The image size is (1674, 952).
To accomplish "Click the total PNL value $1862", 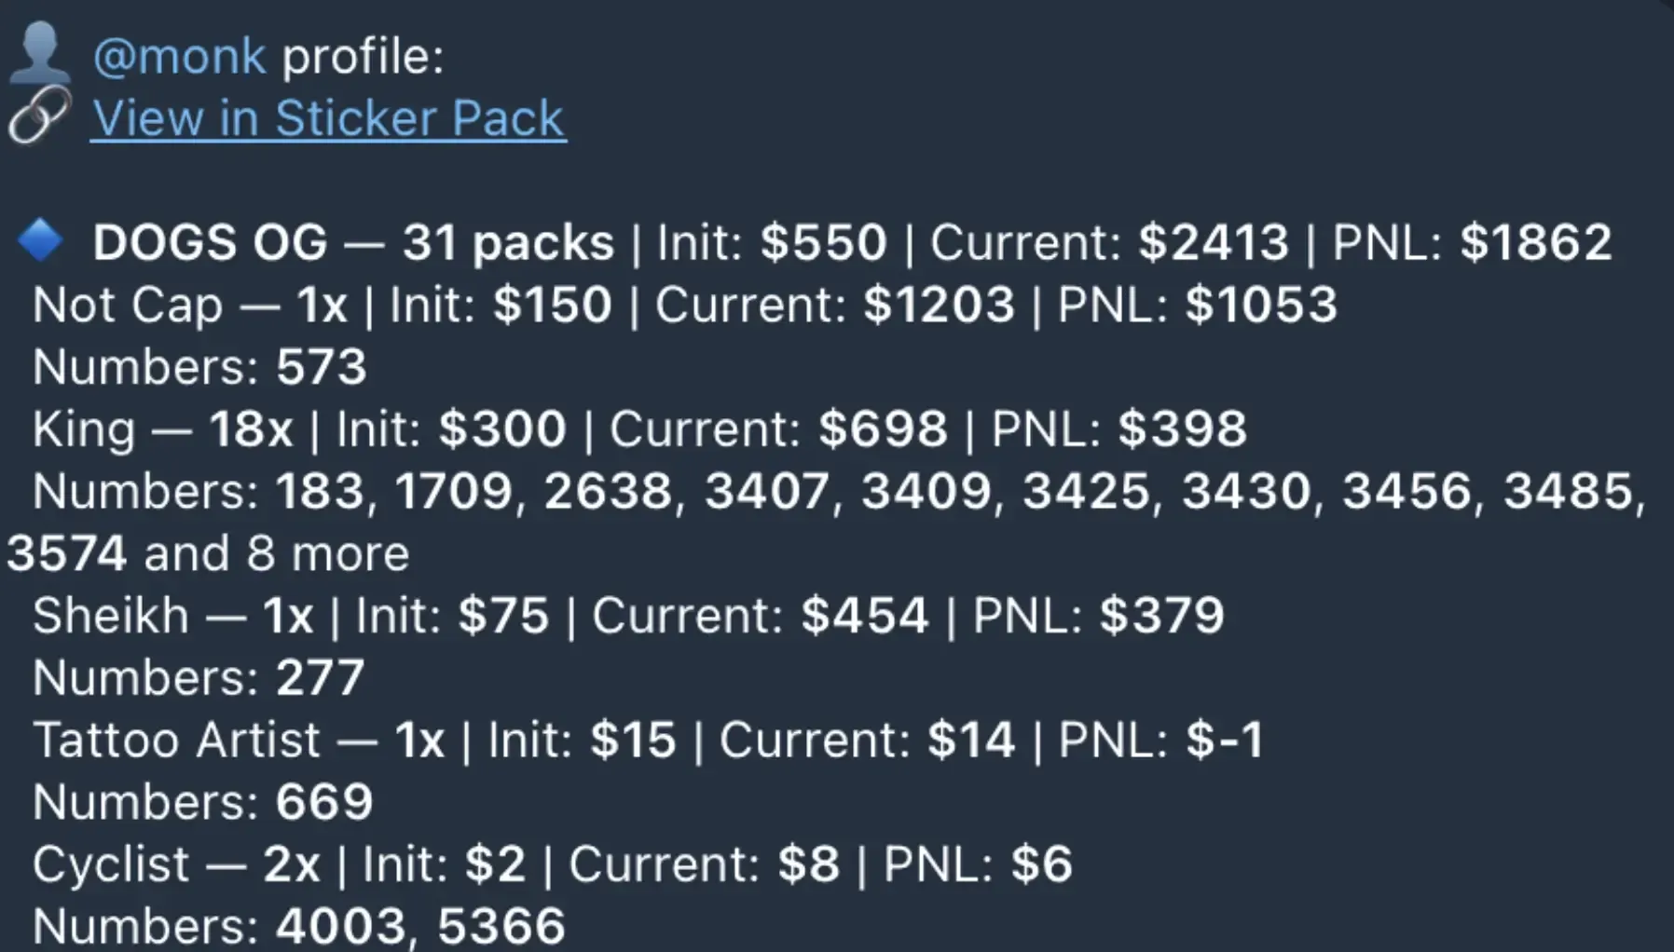I will (1535, 243).
